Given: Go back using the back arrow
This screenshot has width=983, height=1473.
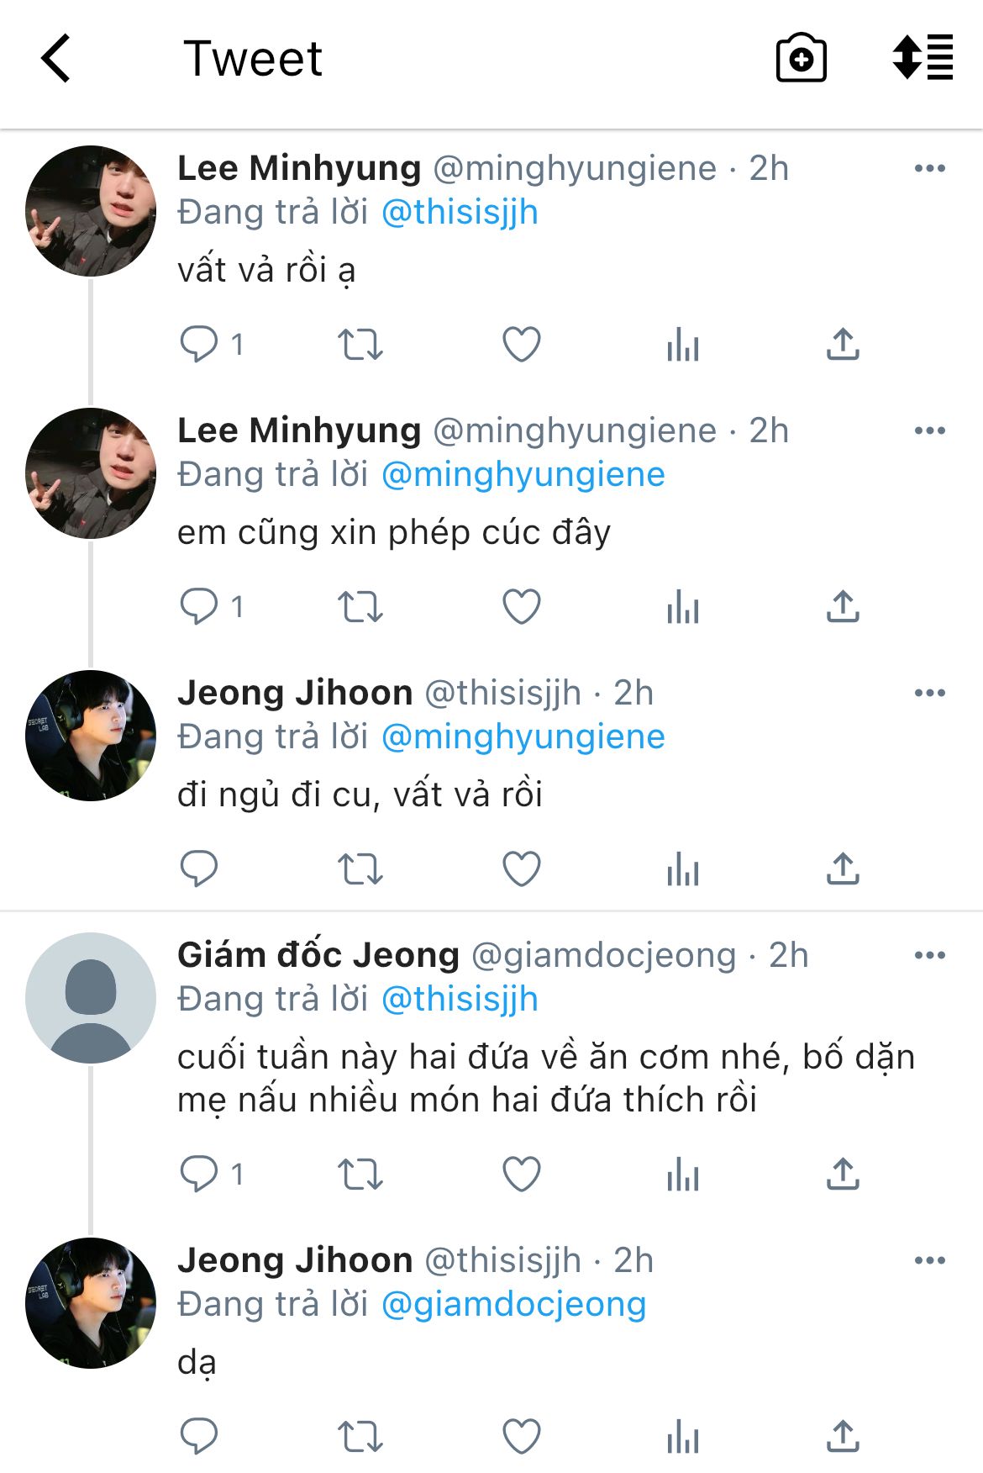Looking at the screenshot, I should pos(55,59).
